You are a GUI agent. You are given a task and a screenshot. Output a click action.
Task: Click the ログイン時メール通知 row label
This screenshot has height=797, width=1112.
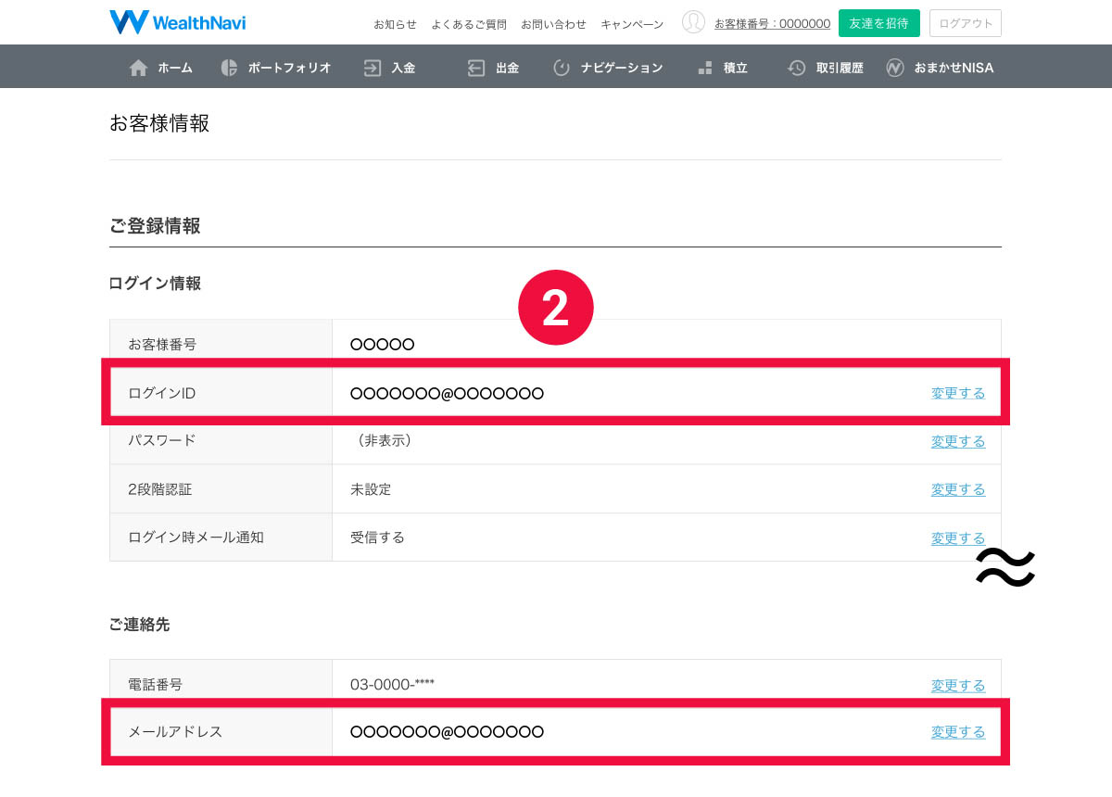click(196, 538)
